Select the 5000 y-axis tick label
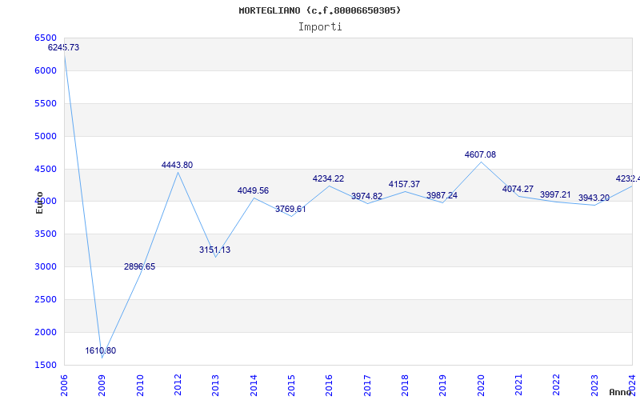This screenshot has height=400, width=640. coord(46,136)
